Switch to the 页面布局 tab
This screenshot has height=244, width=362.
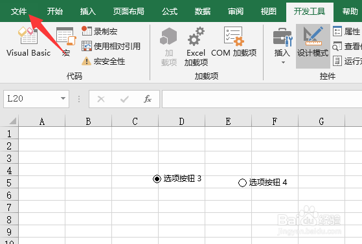(x=129, y=11)
